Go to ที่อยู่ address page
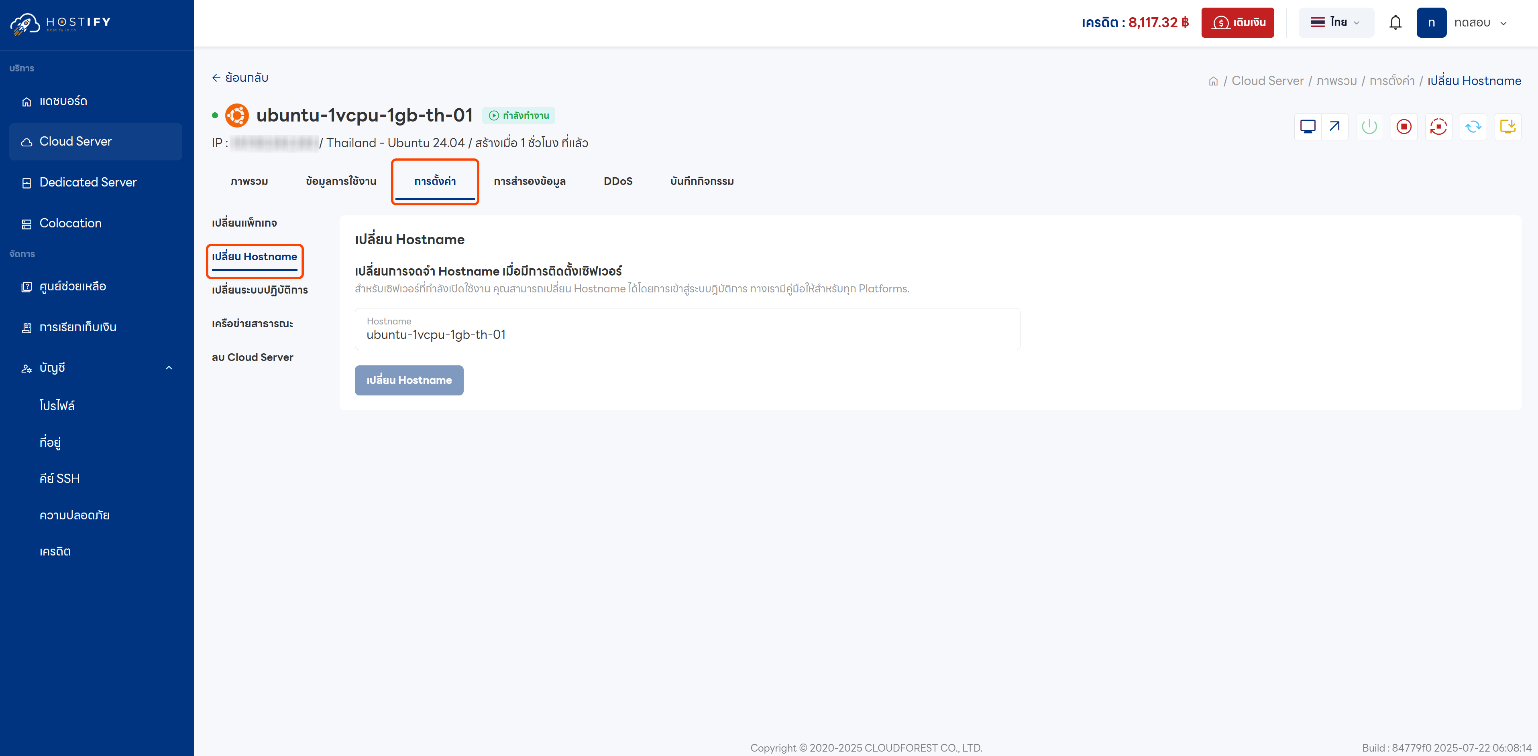This screenshot has height=756, width=1538. (50, 442)
